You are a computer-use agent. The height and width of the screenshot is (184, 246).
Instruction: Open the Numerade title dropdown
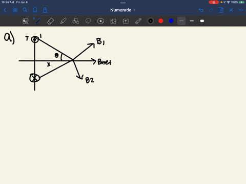(122, 10)
